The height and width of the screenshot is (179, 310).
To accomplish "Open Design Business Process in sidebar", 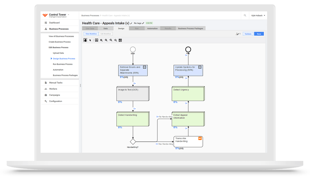I will [x=64, y=59].
